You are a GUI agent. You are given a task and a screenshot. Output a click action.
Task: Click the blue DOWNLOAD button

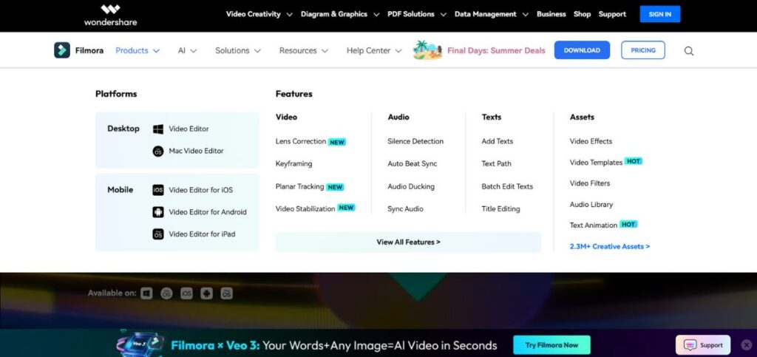(x=582, y=50)
